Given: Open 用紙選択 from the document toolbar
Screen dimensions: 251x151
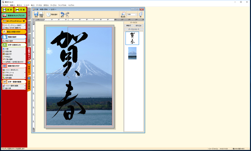Looking at the screenshot, I should coord(52,14).
